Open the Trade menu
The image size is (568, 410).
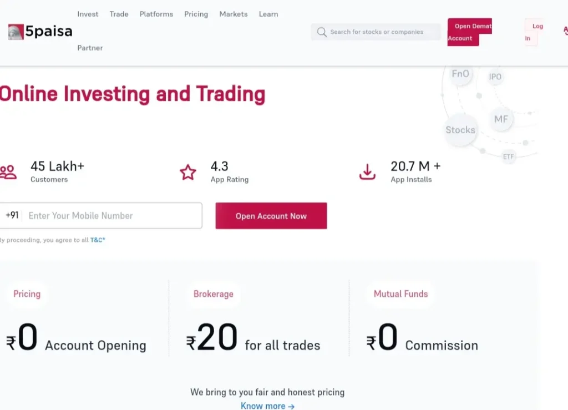tap(119, 14)
